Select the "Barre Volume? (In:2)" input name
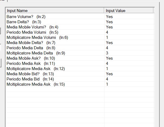Image resolution: width=164 pixels, height=127 pixels. 26,17
